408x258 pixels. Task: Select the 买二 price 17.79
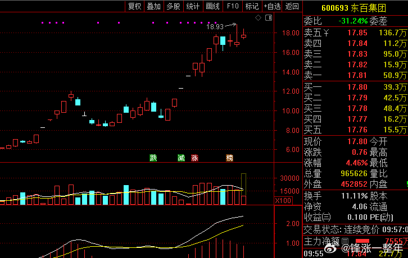pos(357,98)
